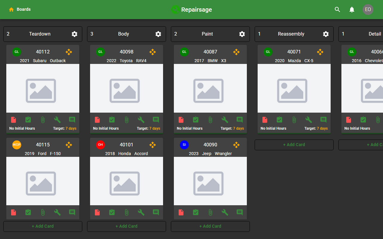
Task: Open Reassembly column settings gear
Action: point(326,34)
